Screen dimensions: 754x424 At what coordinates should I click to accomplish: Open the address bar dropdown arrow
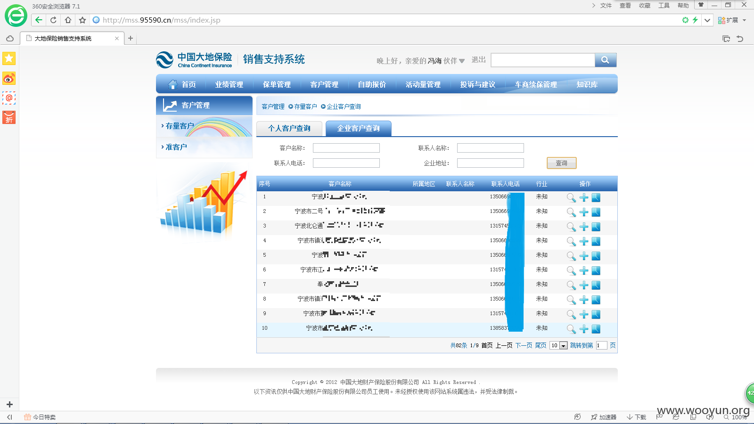coord(707,20)
